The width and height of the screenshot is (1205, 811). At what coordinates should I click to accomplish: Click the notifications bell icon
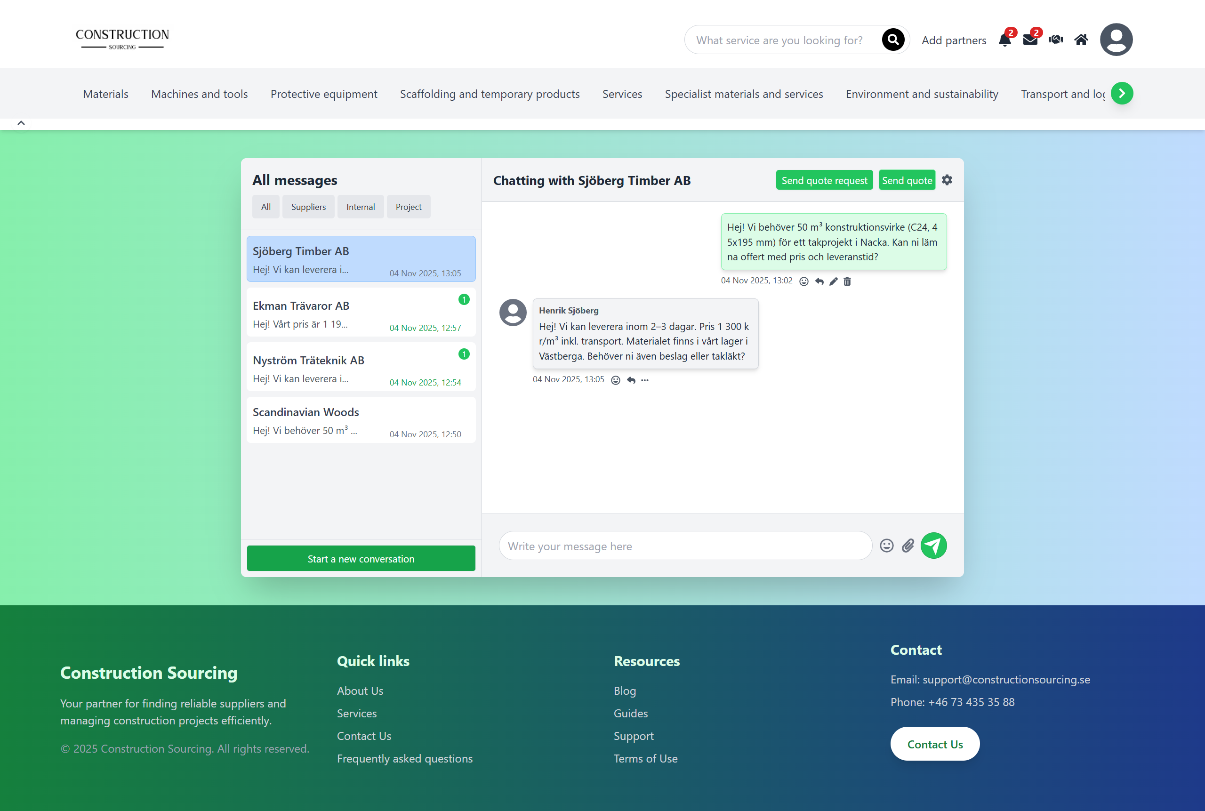pyautogui.click(x=1004, y=40)
